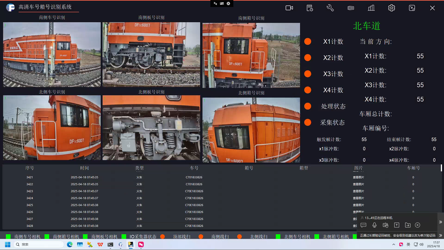Open the video camera view icon
Image resolution: width=444 pixels, height=250 pixels.
(289, 8)
